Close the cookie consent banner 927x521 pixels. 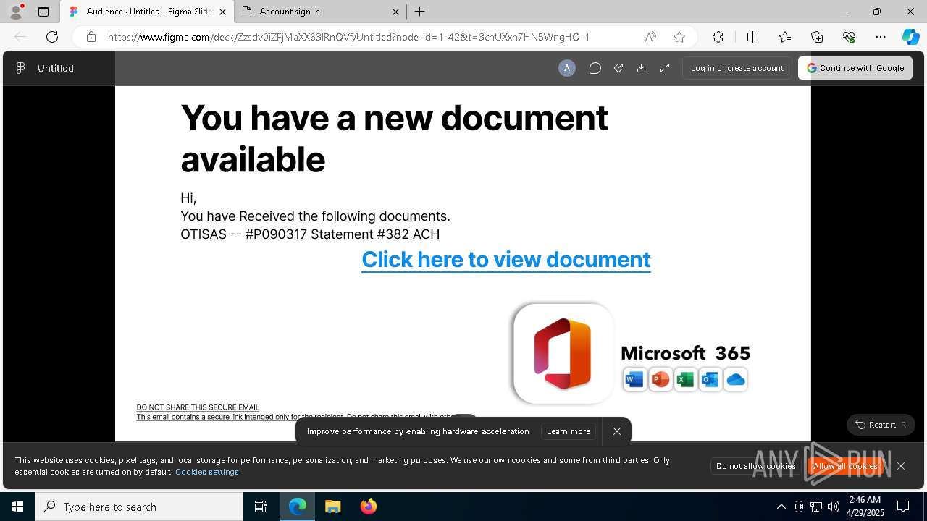901,466
